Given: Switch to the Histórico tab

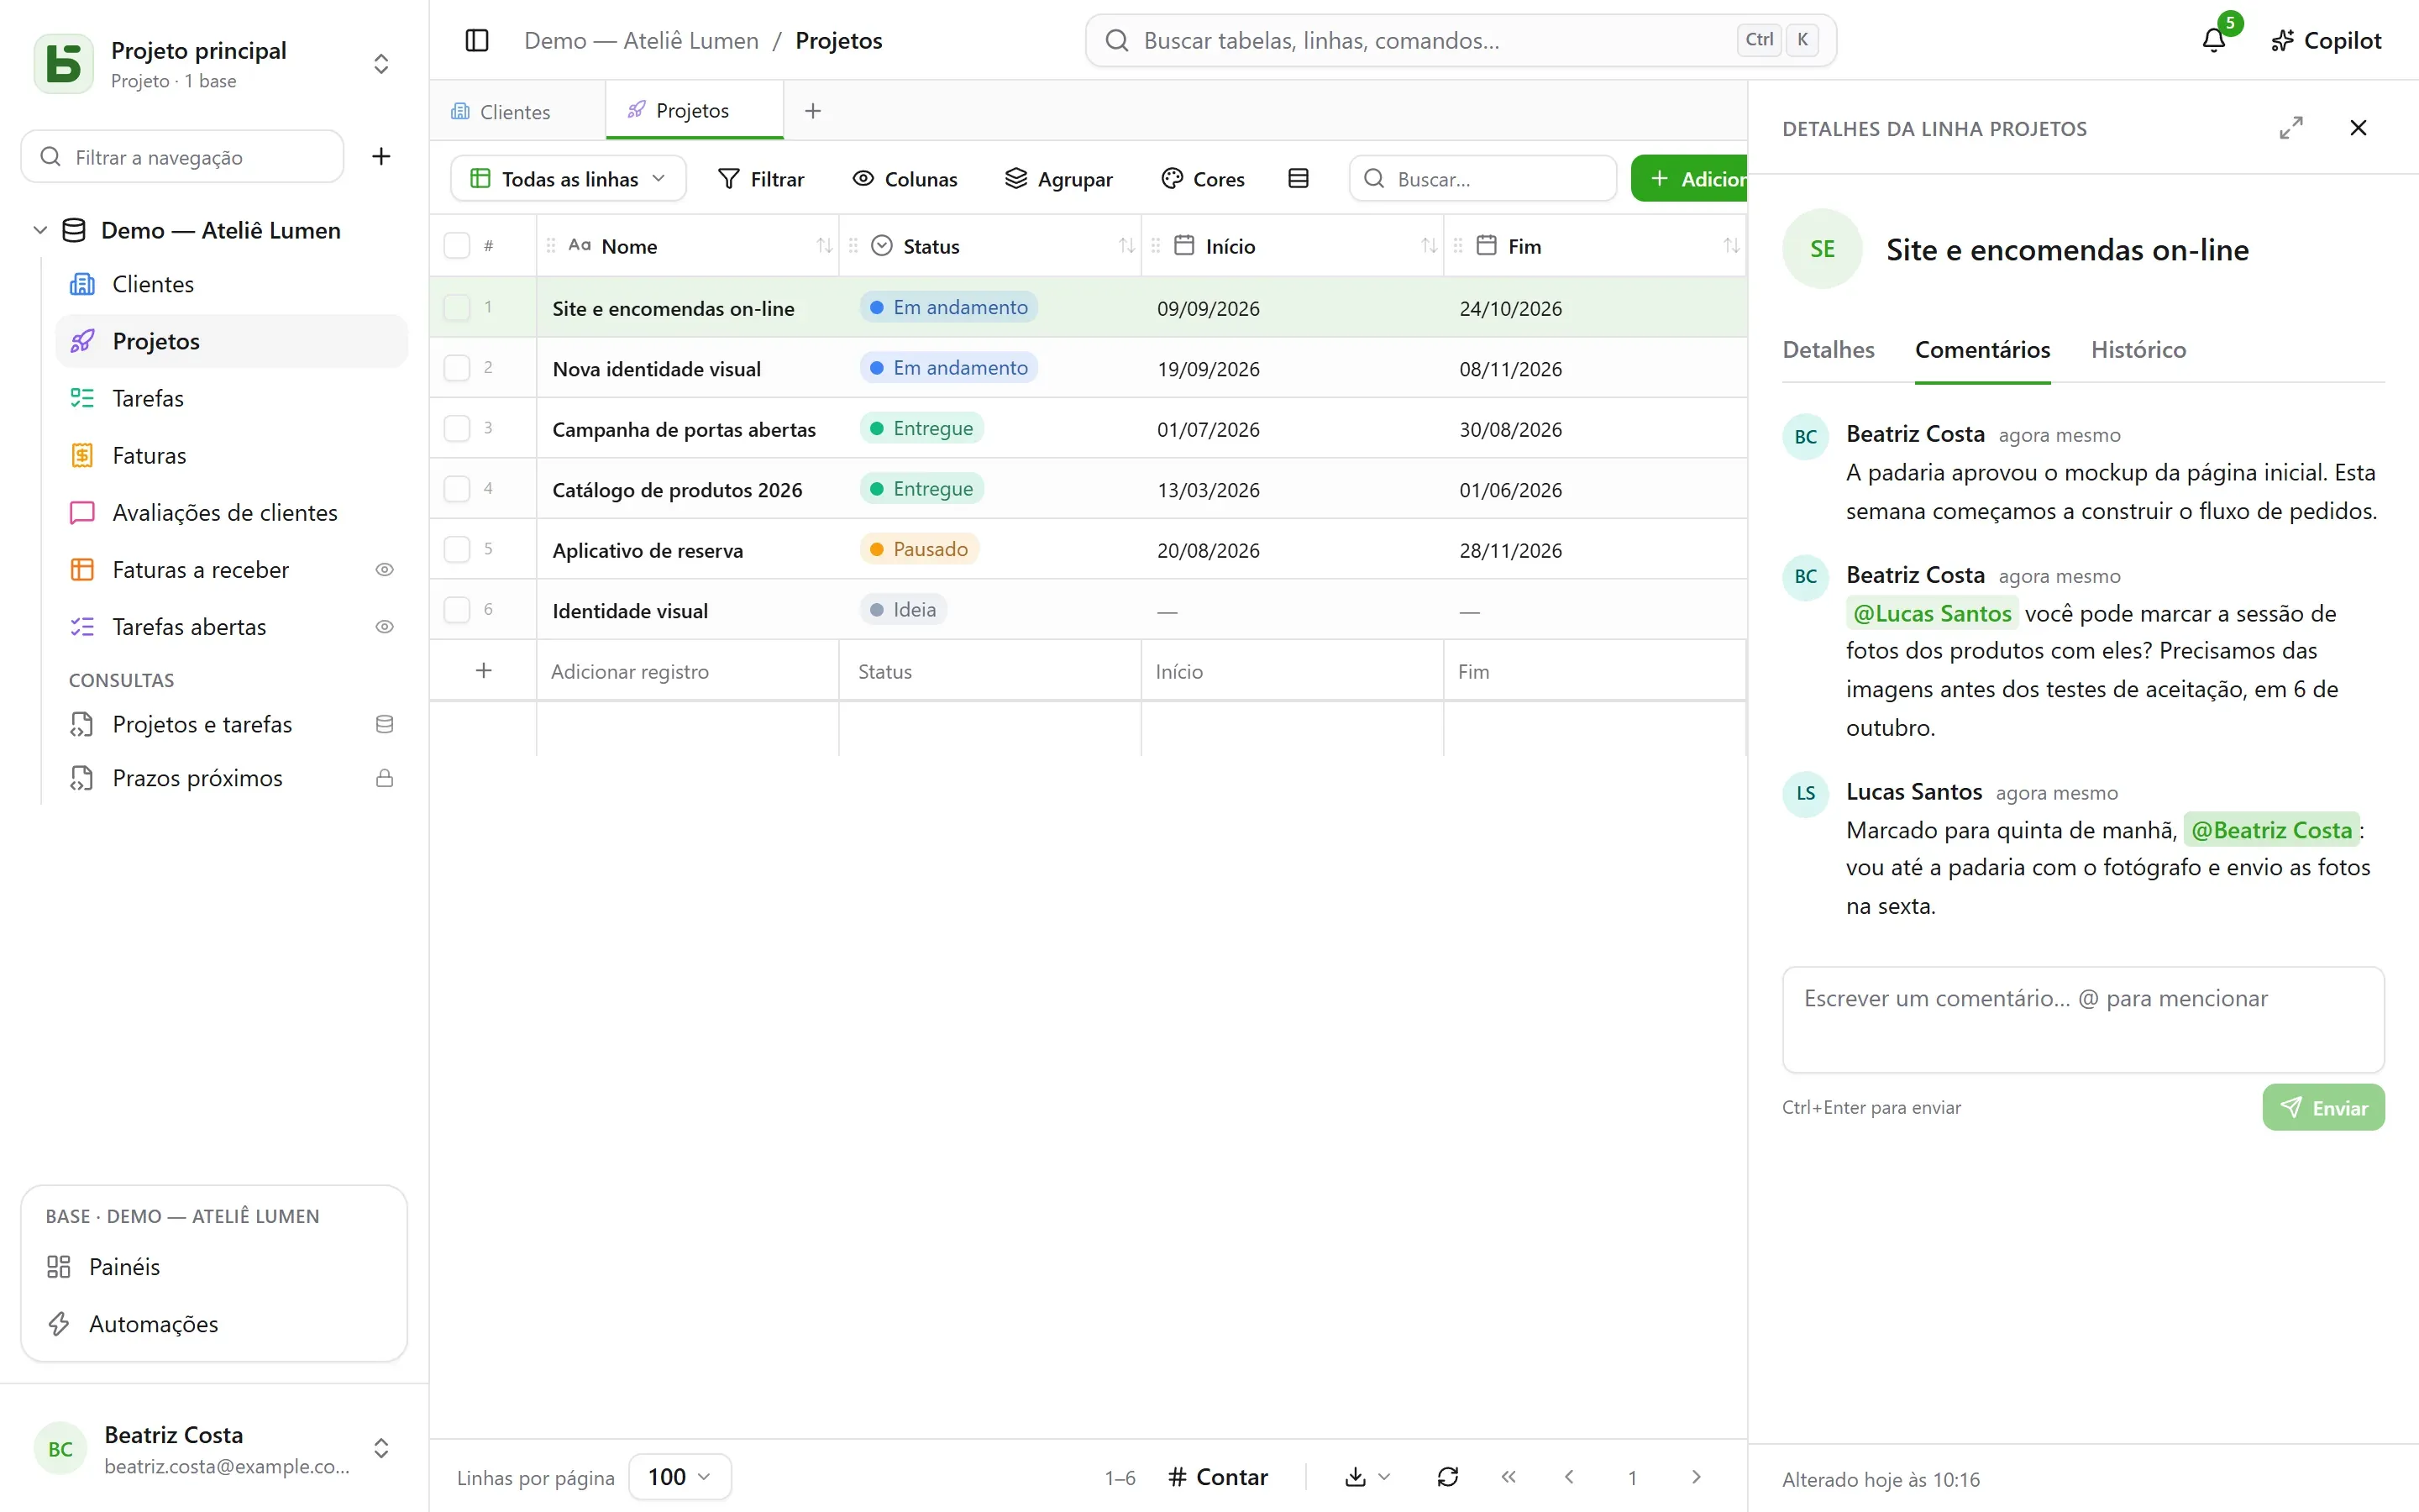Looking at the screenshot, I should pyautogui.click(x=2138, y=349).
